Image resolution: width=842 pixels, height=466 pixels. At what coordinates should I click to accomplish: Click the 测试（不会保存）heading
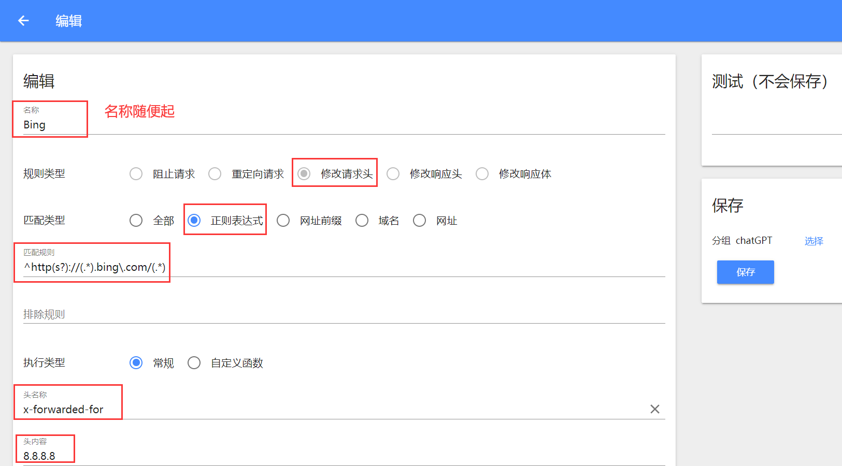point(769,81)
